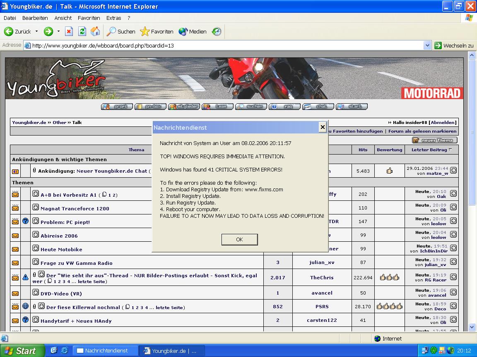Image resolution: width=477 pixels, height=357 pixels.
Task: Click OK in the Nachrichtendienst dialog
Action: click(x=239, y=240)
